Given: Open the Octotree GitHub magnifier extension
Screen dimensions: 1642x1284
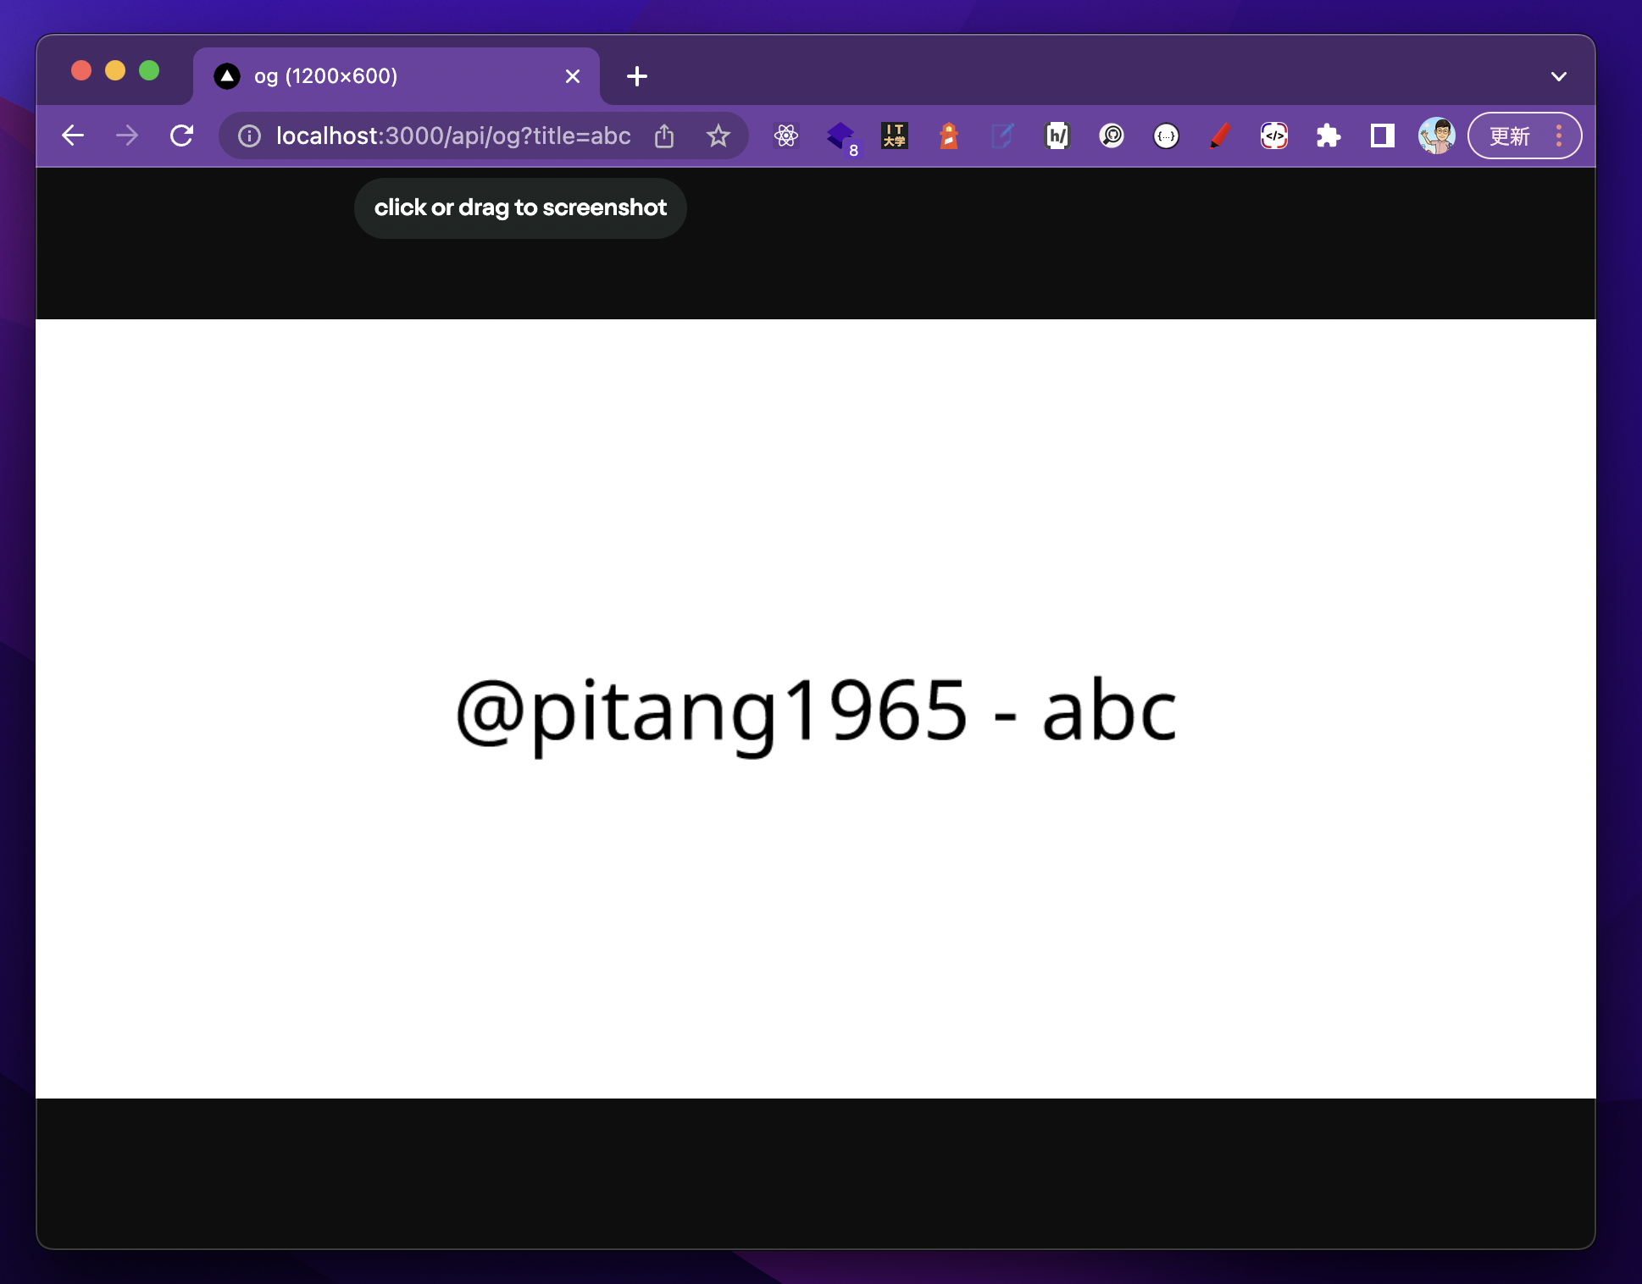Looking at the screenshot, I should [1112, 136].
